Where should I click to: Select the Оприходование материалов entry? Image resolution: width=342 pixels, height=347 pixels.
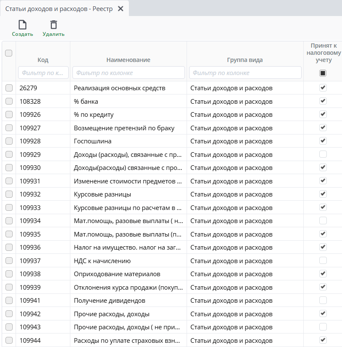117,274
